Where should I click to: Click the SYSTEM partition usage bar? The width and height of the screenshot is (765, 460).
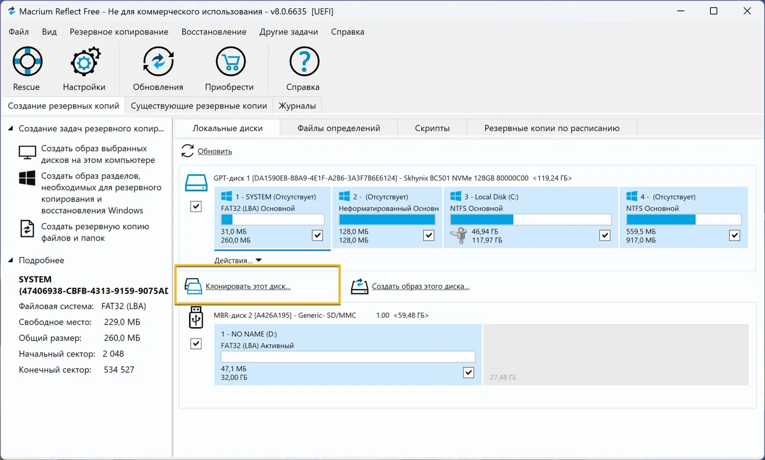point(272,220)
